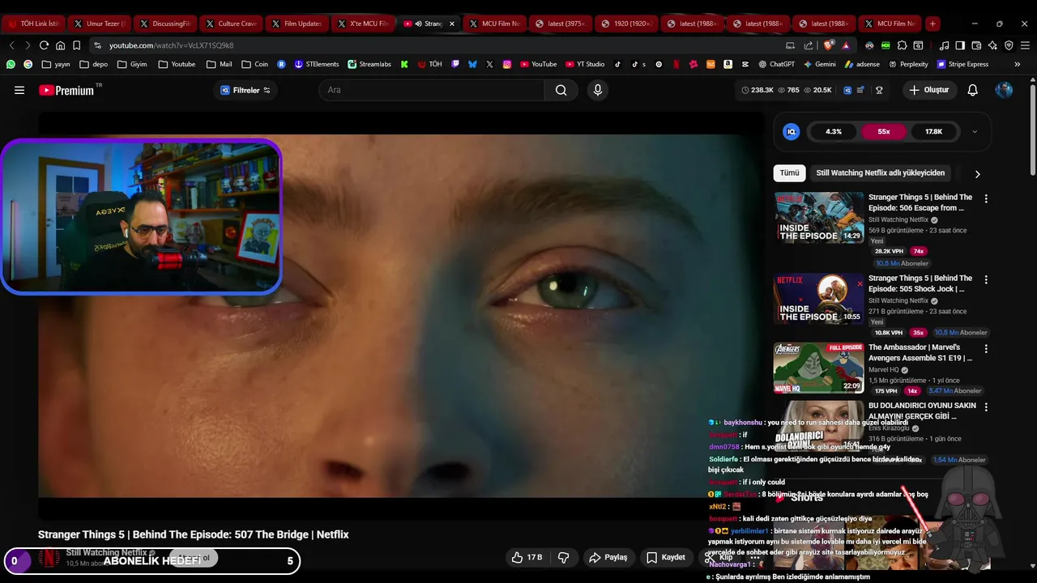Open Brave wallet icon
The width and height of the screenshot is (1037, 583).
click(x=976, y=45)
